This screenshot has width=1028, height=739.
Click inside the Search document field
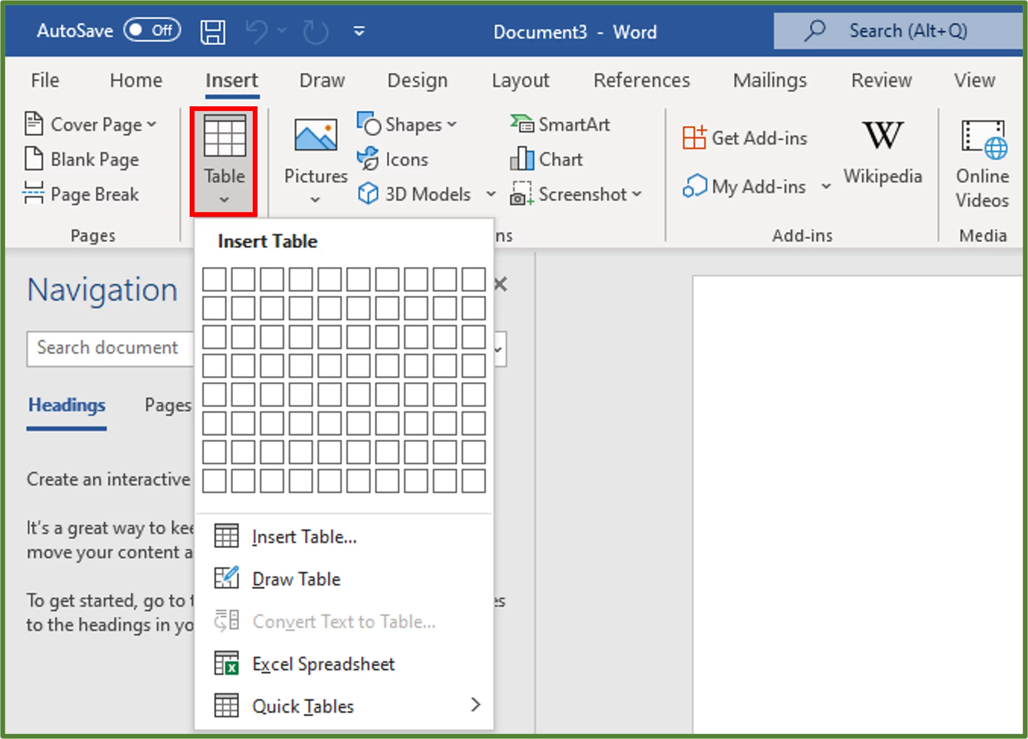coord(110,348)
